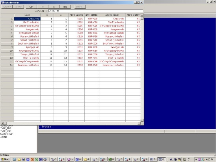Select the COLOR_MAP variable in variables list
The image size is (216, 162).
7,134
